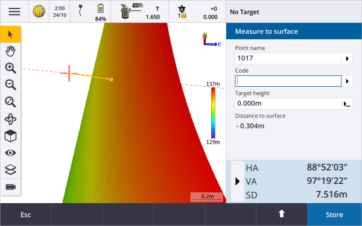
Task: Activate the 3D orbit tool
Action: (10, 119)
